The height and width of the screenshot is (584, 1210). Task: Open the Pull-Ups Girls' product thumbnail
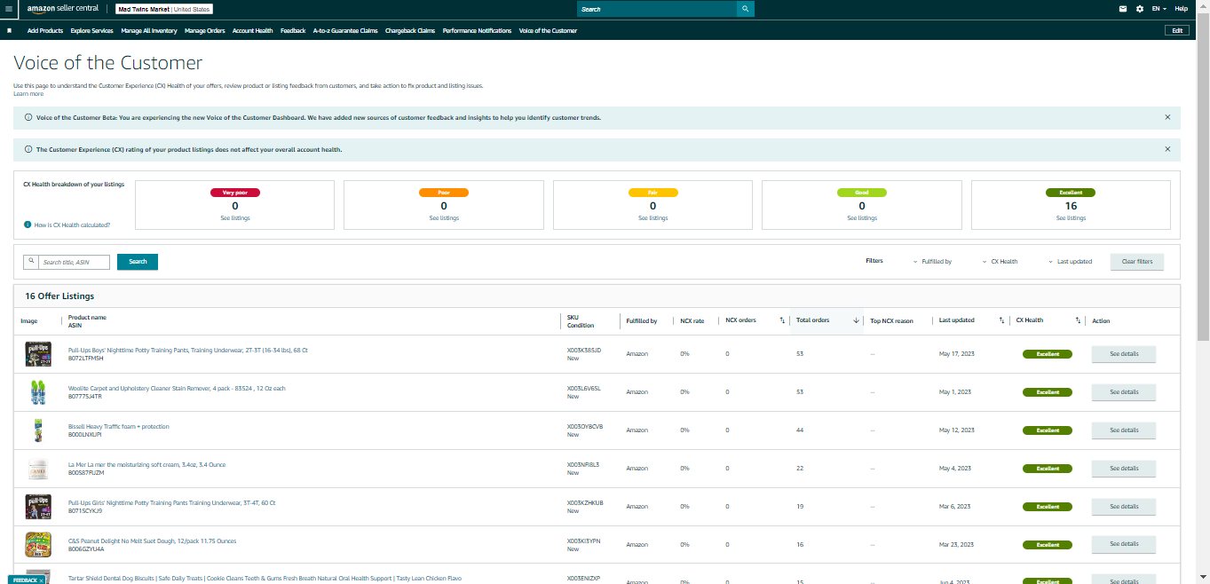pyautogui.click(x=38, y=507)
